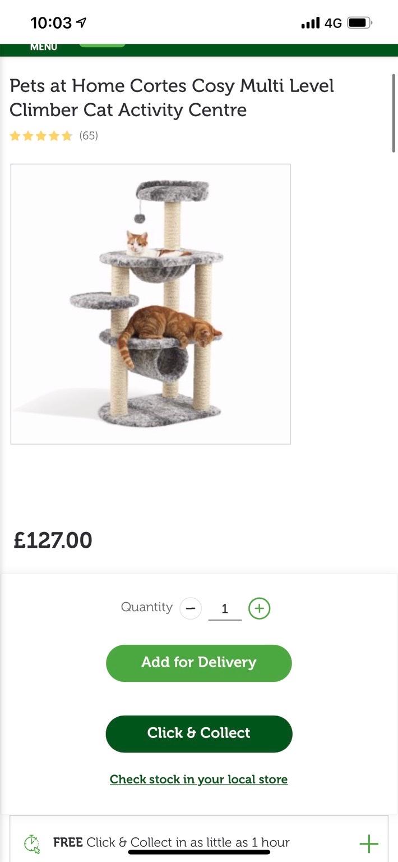Tap the cat activity centre product image
The height and width of the screenshot is (862, 398).
click(150, 303)
